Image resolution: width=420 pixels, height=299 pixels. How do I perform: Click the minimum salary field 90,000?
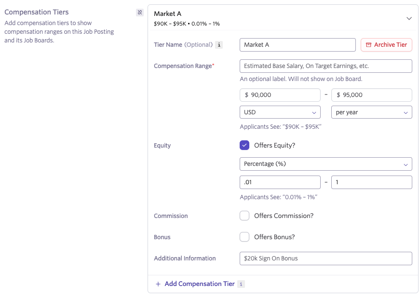click(x=280, y=95)
